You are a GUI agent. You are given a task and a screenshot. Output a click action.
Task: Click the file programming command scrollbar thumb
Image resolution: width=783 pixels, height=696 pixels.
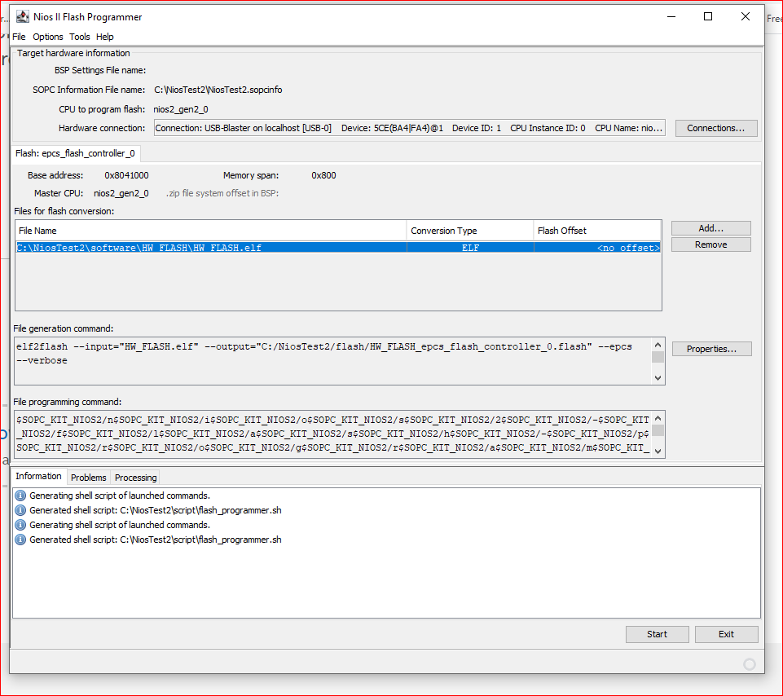658,430
